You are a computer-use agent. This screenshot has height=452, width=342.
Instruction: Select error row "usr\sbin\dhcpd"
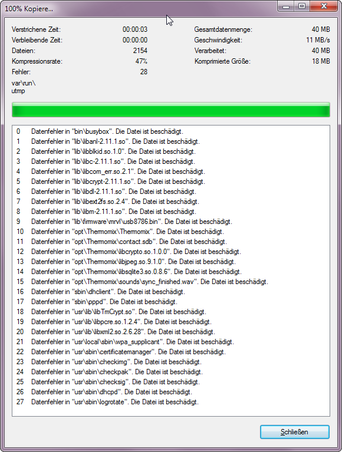click(x=171, y=392)
